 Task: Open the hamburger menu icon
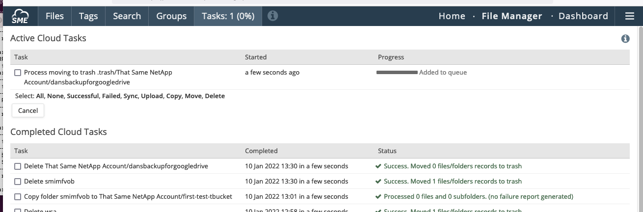coord(630,16)
